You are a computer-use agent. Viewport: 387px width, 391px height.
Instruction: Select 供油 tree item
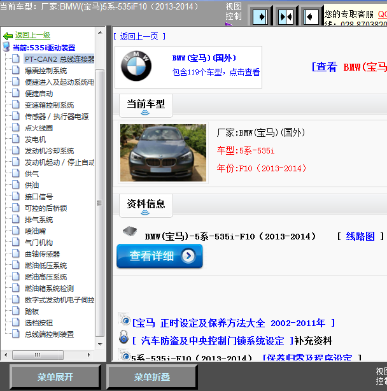pos(32,185)
